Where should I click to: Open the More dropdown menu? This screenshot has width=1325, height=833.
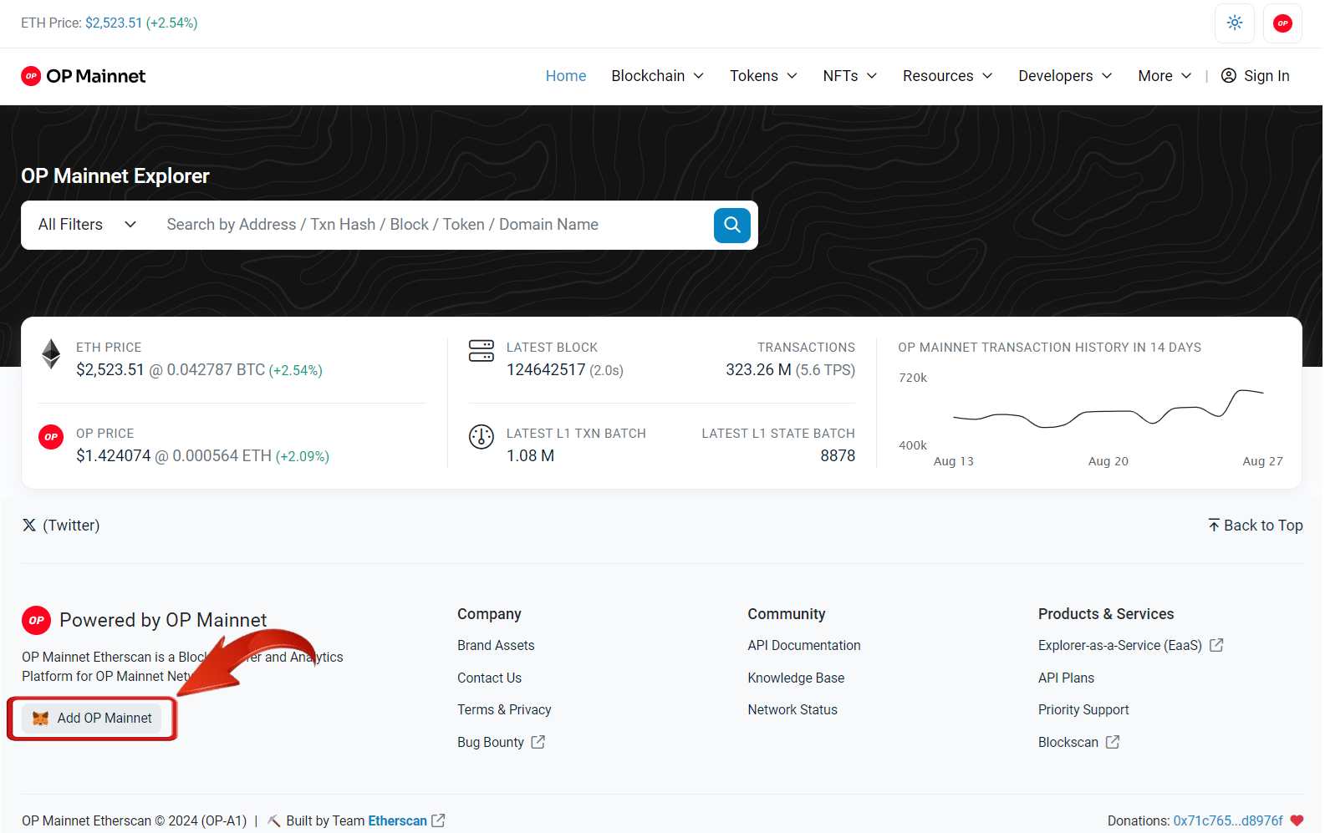pos(1164,76)
